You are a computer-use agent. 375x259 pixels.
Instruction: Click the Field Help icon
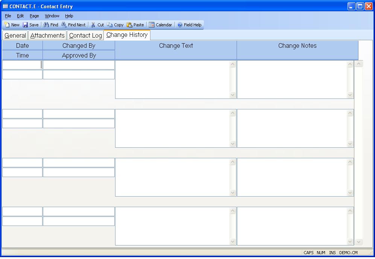(180, 25)
